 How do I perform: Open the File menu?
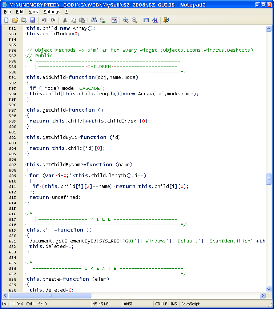click(x=7, y=12)
